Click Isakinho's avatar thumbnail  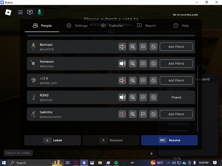[34, 114]
